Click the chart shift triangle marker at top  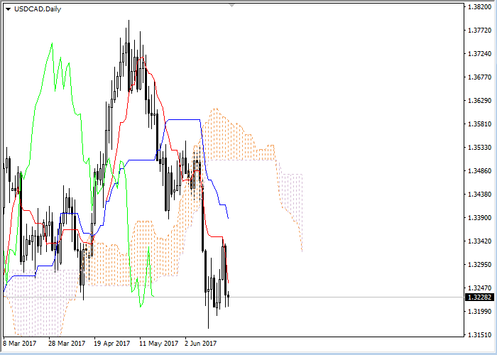[232, 5]
